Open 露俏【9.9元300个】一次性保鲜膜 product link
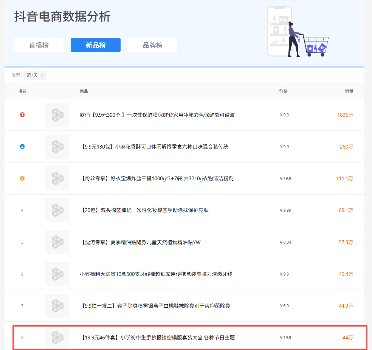The width and height of the screenshot is (372, 350). [x=157, y=115]
